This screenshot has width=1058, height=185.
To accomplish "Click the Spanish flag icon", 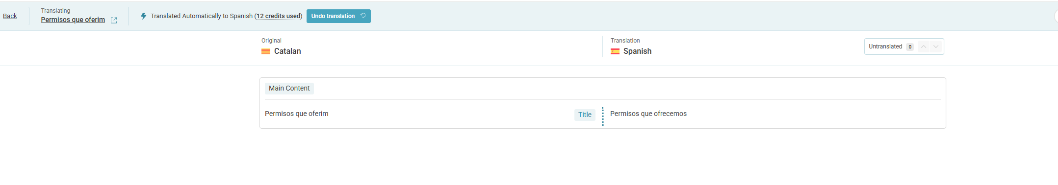I will click(x=615, y=51).
